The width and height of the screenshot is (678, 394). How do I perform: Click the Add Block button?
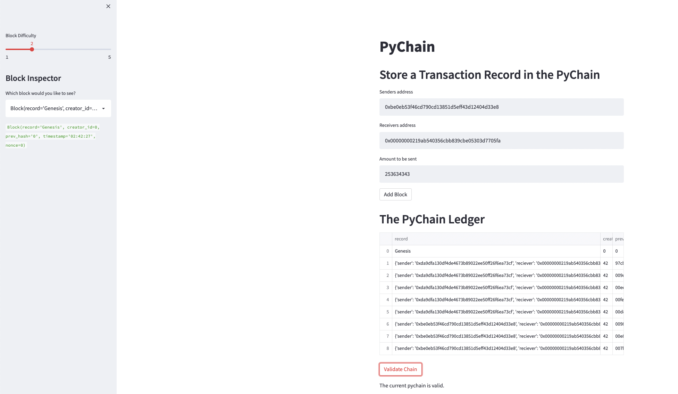(x=395, y=194)
